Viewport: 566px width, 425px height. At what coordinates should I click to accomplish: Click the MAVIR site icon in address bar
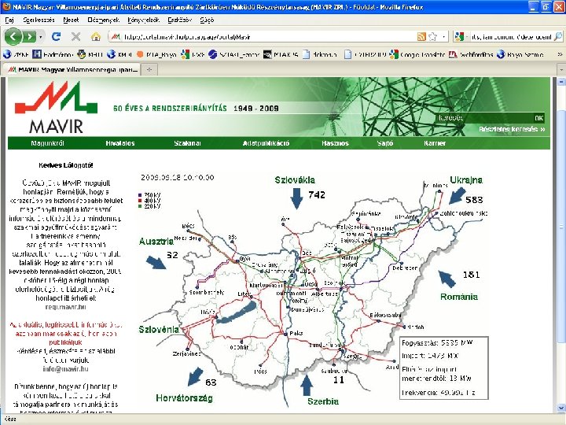[116, 36]
